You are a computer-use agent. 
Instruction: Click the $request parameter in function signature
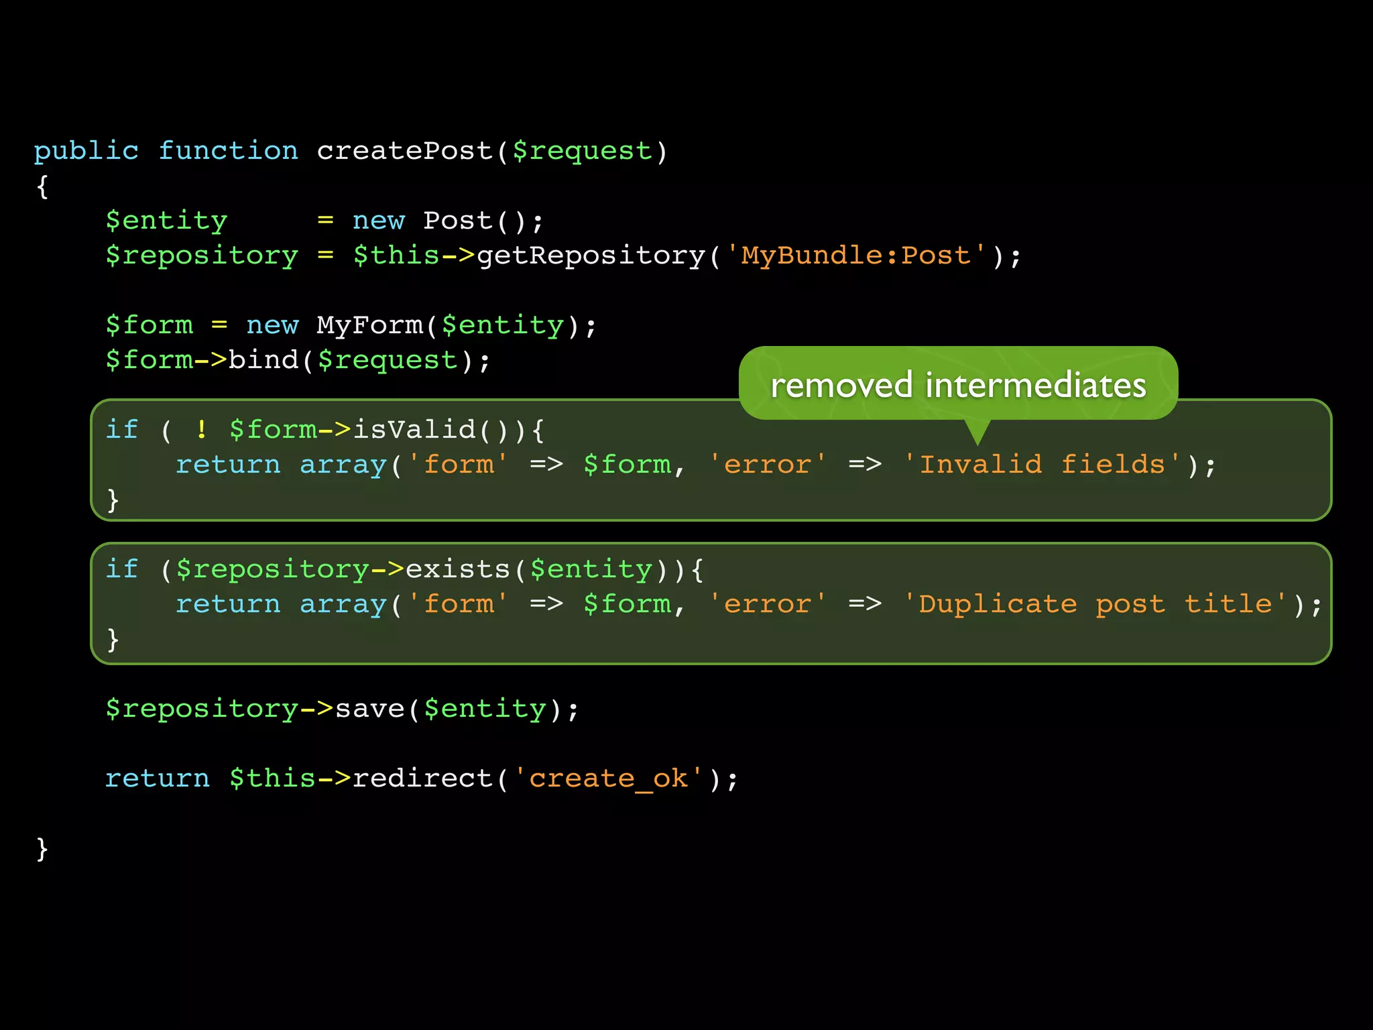pyautogui.click(x=582, y=152)
